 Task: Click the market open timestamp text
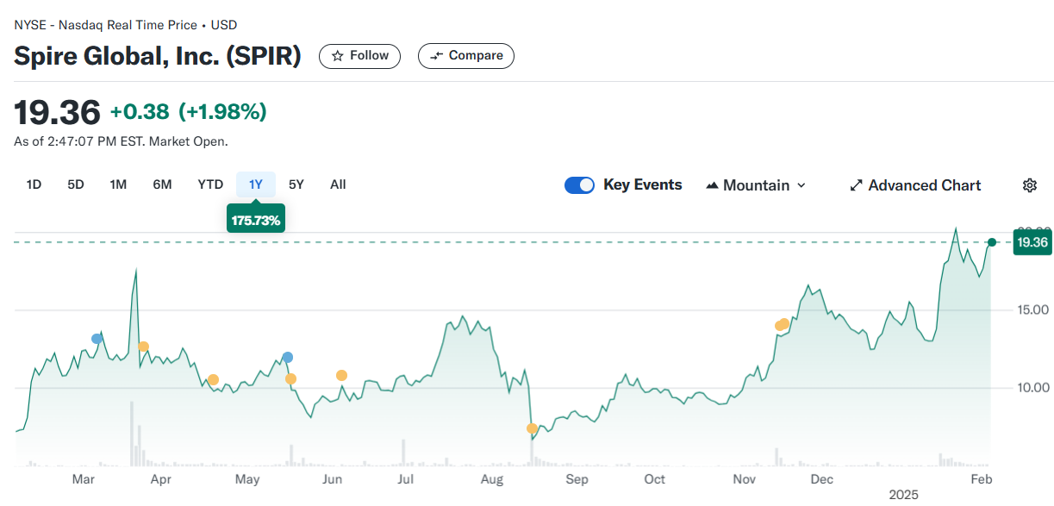tap(121, 141)
